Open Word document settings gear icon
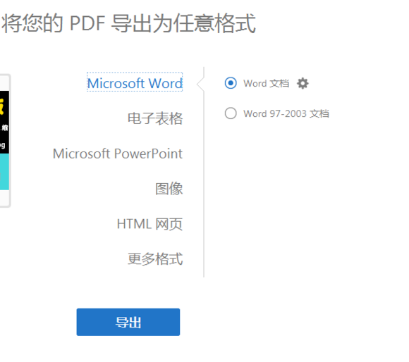 [303, 83]
